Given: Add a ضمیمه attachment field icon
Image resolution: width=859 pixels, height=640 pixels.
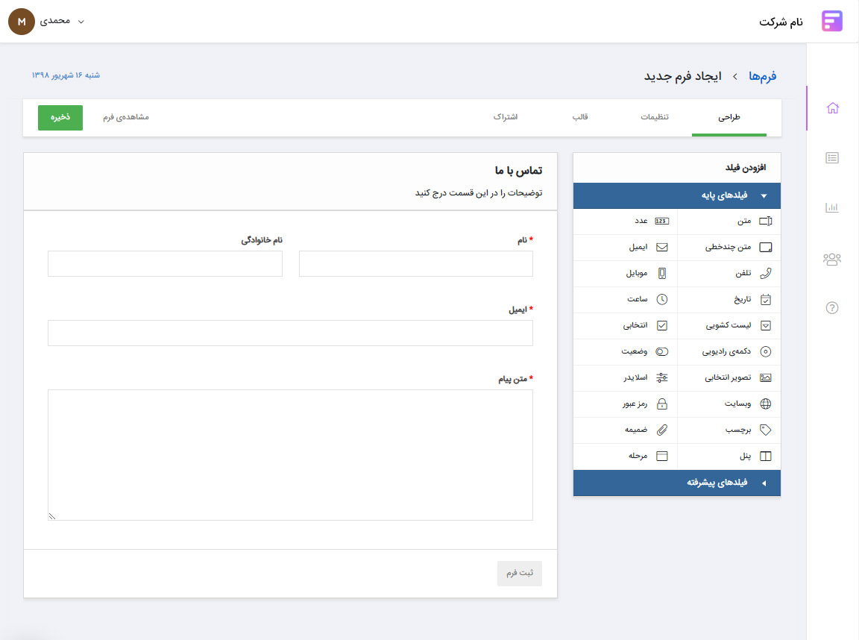Looking at the screenshot, I should pyautogui.click(x=662, y=430).
